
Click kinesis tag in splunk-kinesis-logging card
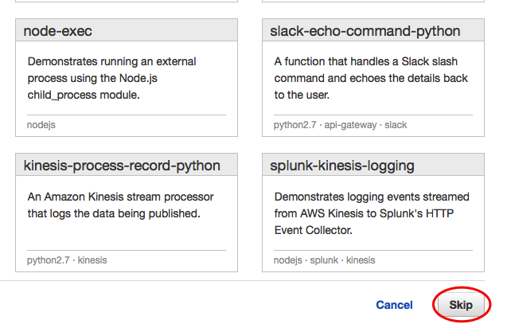[x=361, y=260]
